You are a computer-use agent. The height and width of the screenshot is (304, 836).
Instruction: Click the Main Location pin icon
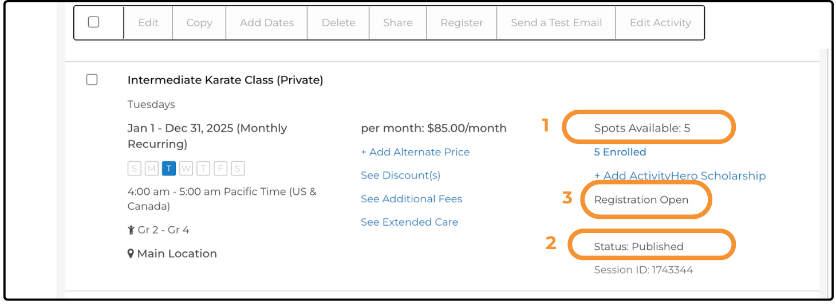[x=131, y=254]
